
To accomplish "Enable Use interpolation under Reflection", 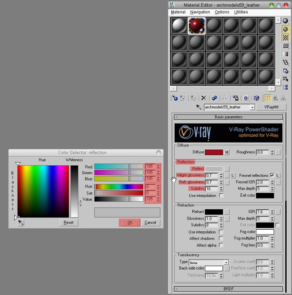I will (221, 196).
